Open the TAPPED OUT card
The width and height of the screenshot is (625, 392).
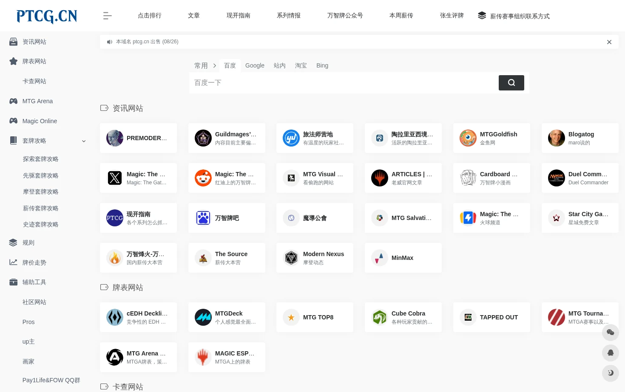[491, 317]
